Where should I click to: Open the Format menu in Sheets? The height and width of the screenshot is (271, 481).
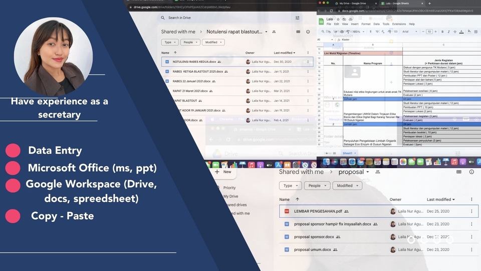pyautogui.click(x=366, y=24)
